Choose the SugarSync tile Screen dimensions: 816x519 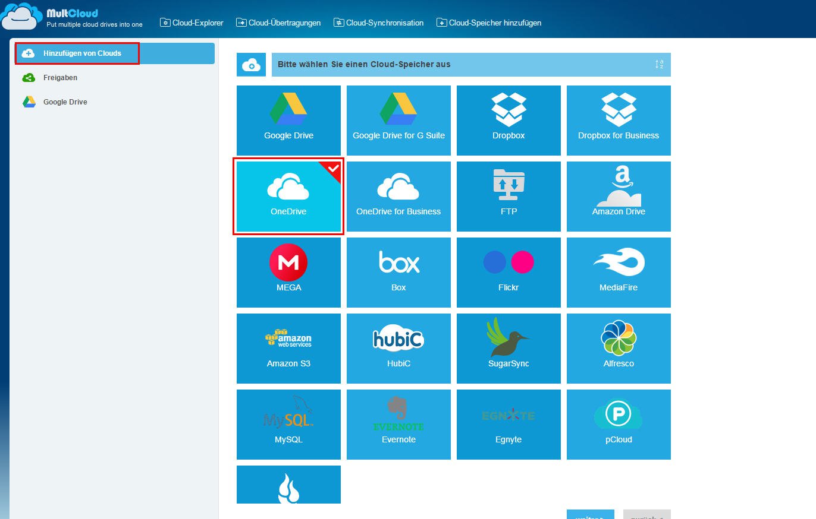(509, 349)
